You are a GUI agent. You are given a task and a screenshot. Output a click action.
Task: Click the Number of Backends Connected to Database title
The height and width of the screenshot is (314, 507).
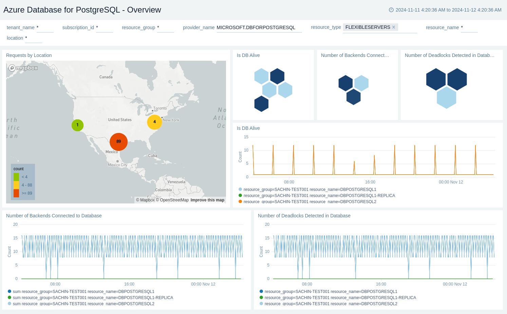pyautogui.click(x=54, y=216)
